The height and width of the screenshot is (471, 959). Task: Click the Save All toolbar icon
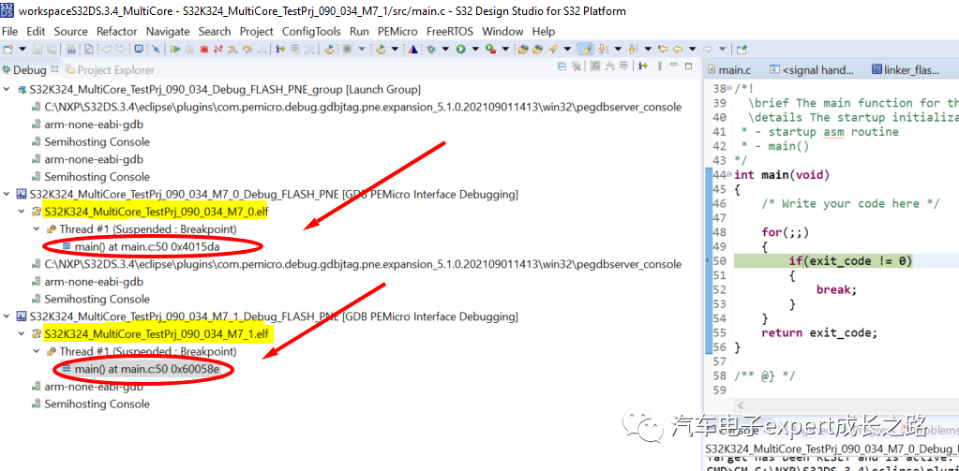[52, 49]
